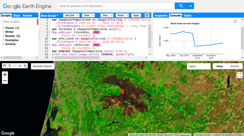The image size is (244, 136).
Task: Click the search places and datasets field
Action: point(116,6)
